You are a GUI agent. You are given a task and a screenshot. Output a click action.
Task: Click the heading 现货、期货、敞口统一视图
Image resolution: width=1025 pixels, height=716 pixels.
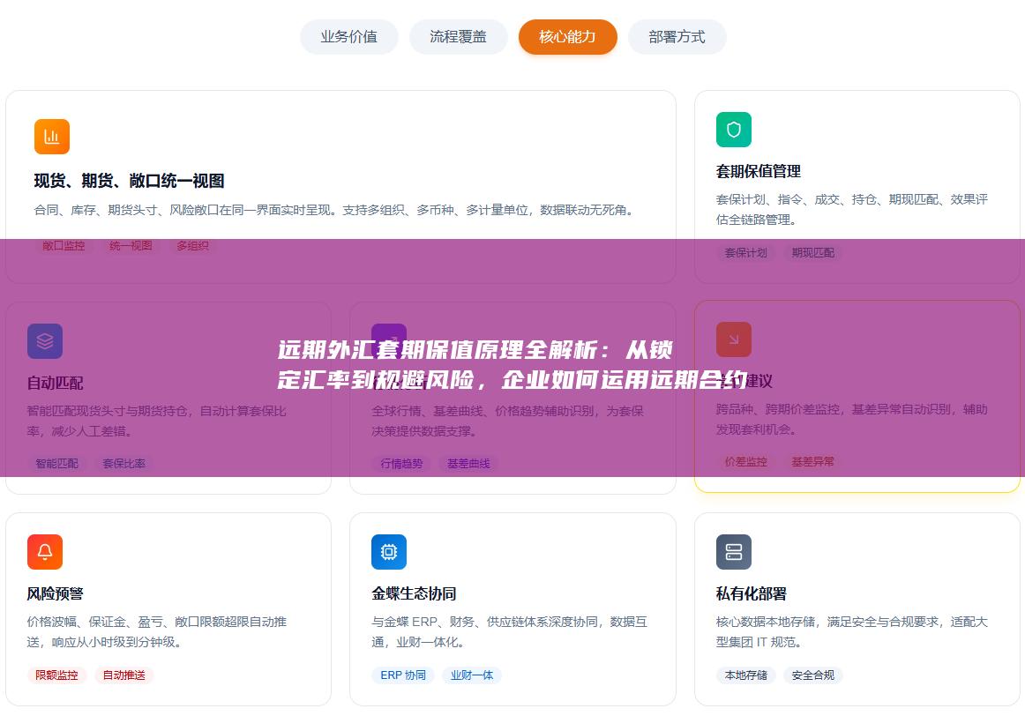pyautogui.click(x=130, y=181)
